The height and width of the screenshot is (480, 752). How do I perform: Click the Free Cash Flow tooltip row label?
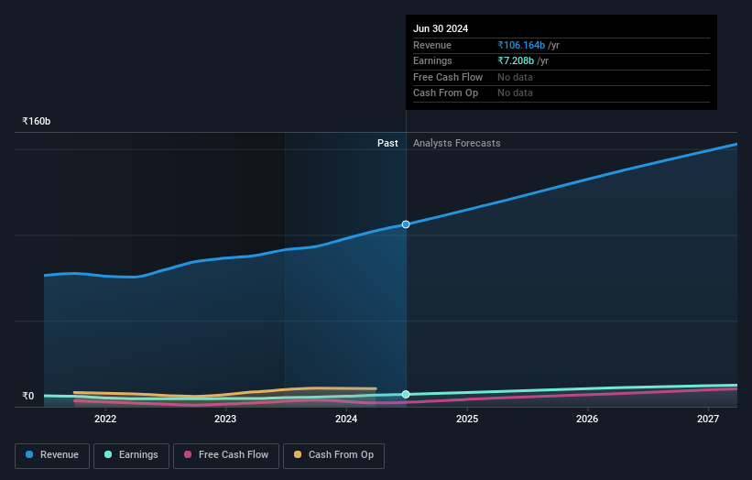click(448, 77)
